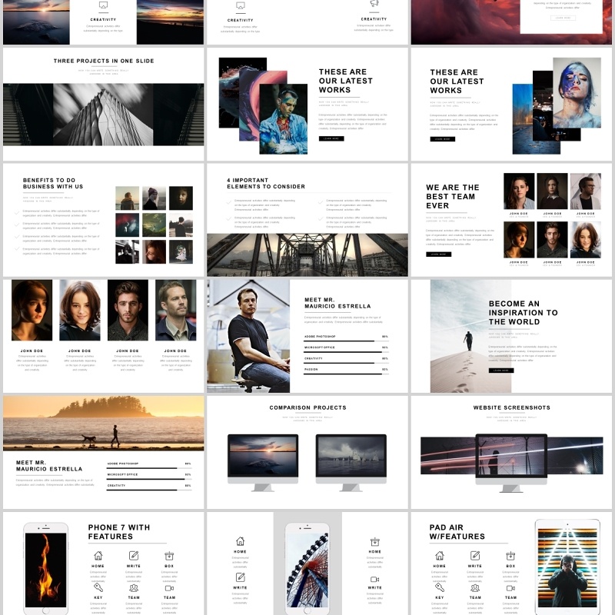Click the Box icon on Phone 7 slide

pyautogui.click(x=169, y=555)
